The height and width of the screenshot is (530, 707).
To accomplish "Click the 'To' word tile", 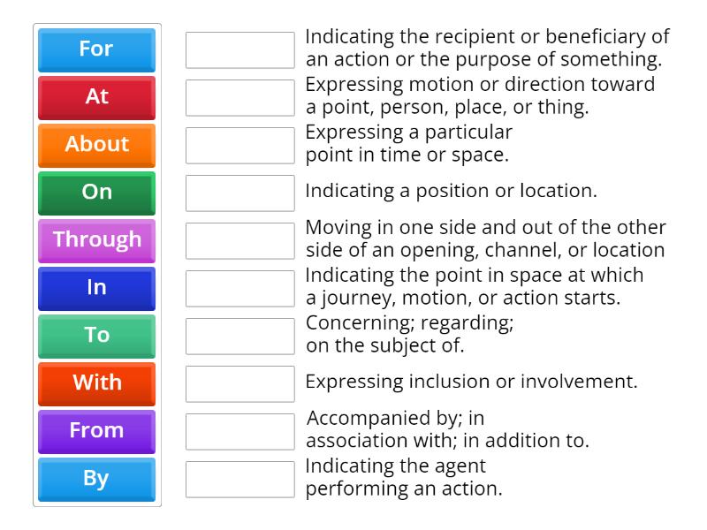I will point(95,336).
